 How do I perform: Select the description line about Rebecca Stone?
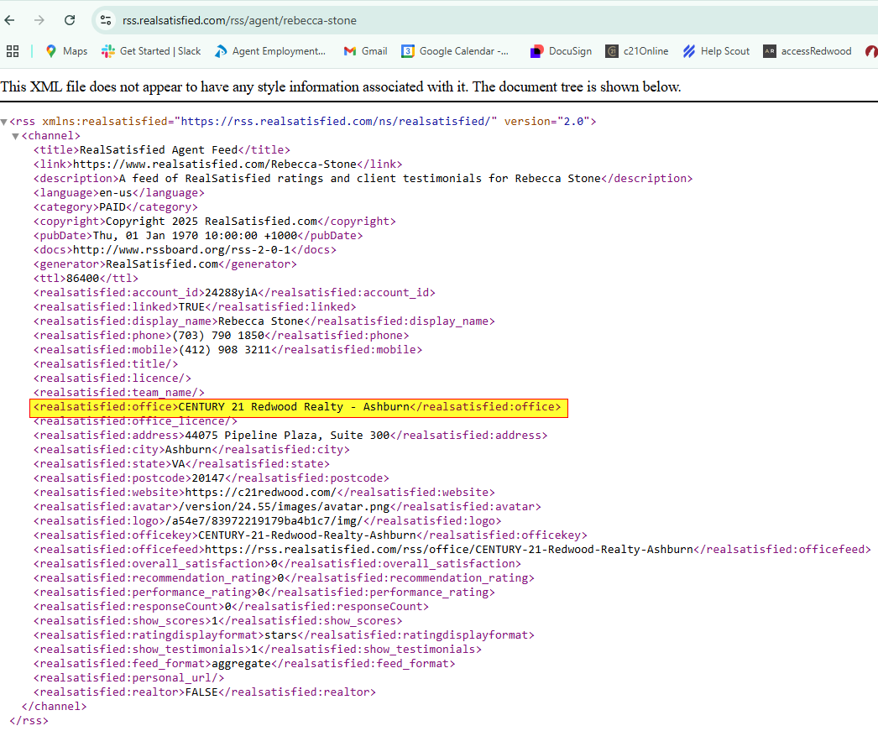[363, 179]
